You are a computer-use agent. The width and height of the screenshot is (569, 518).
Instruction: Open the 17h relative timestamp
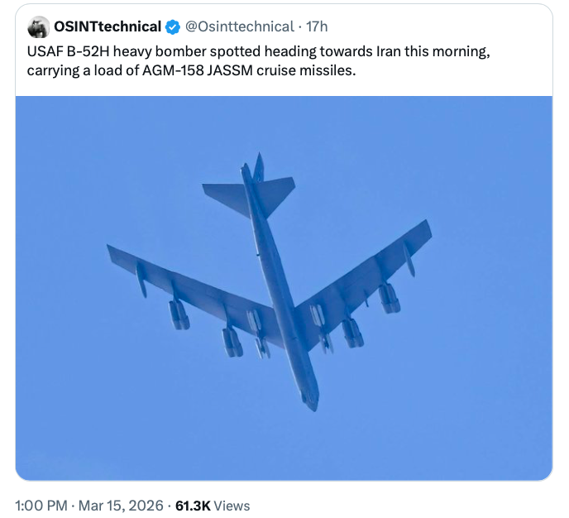(x=317, y=27)
